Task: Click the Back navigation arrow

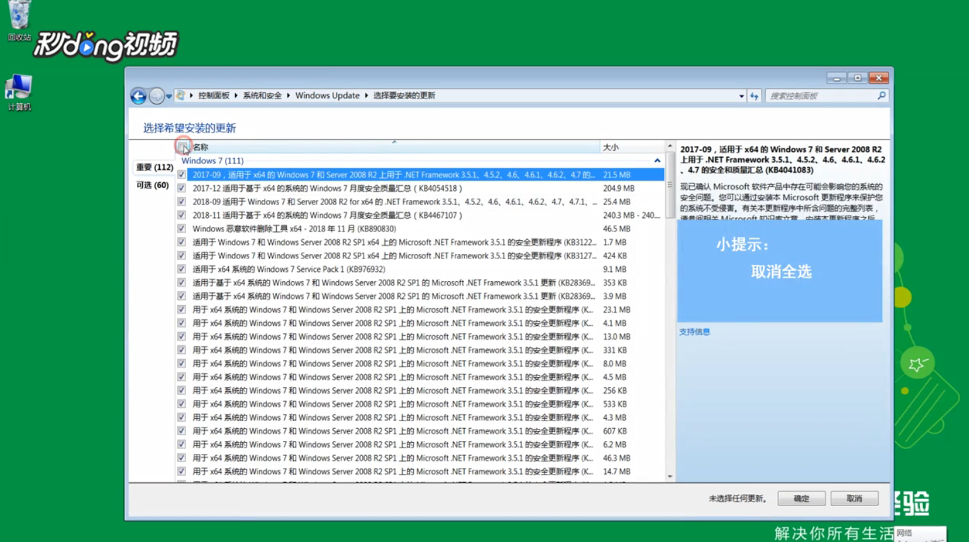Action: coord(138,96)
